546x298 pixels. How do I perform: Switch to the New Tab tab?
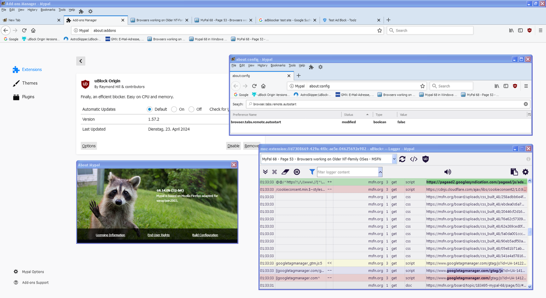31,20
